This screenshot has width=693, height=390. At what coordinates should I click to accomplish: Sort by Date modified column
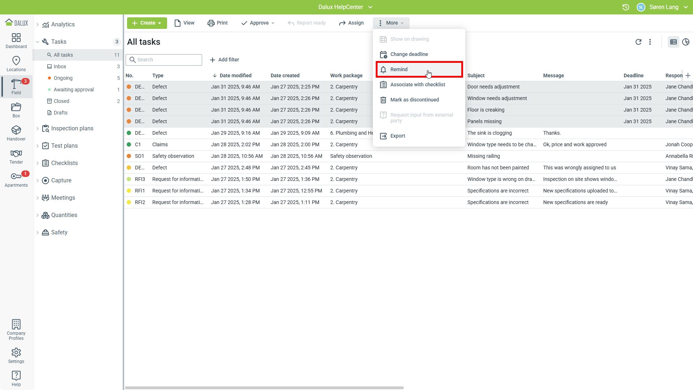235,75
